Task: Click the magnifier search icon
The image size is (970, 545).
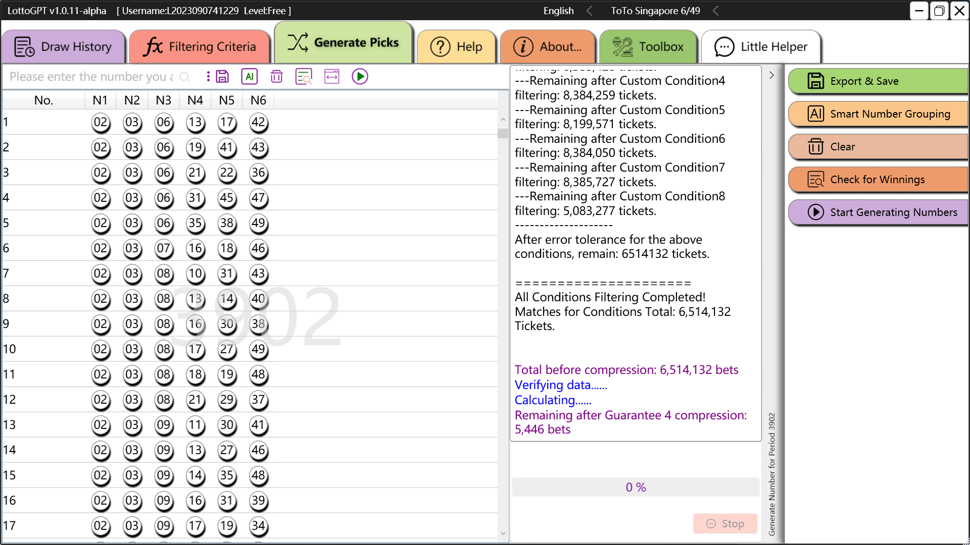Action: tap(185, 77)
